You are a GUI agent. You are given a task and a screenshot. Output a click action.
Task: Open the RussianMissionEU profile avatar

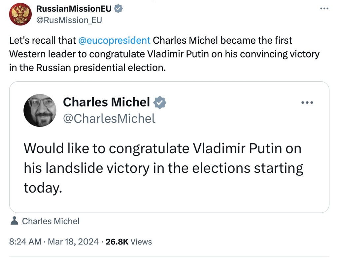(x=20, y=15)
